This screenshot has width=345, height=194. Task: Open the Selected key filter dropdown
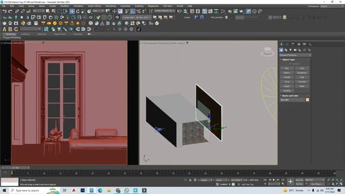314,180
